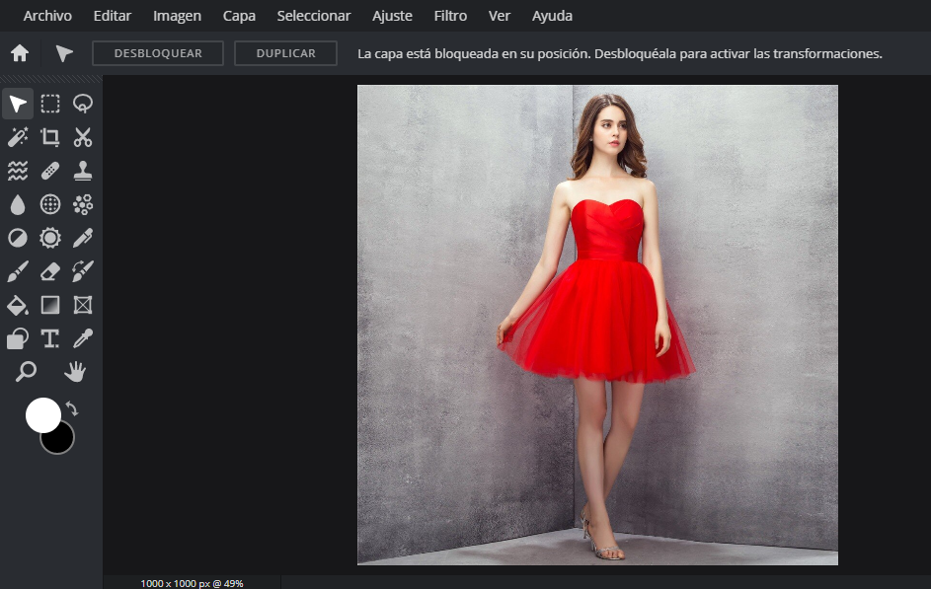The image size is (931, 589).
Task: Select the bandage Heal tool
Action: point(50,171)
